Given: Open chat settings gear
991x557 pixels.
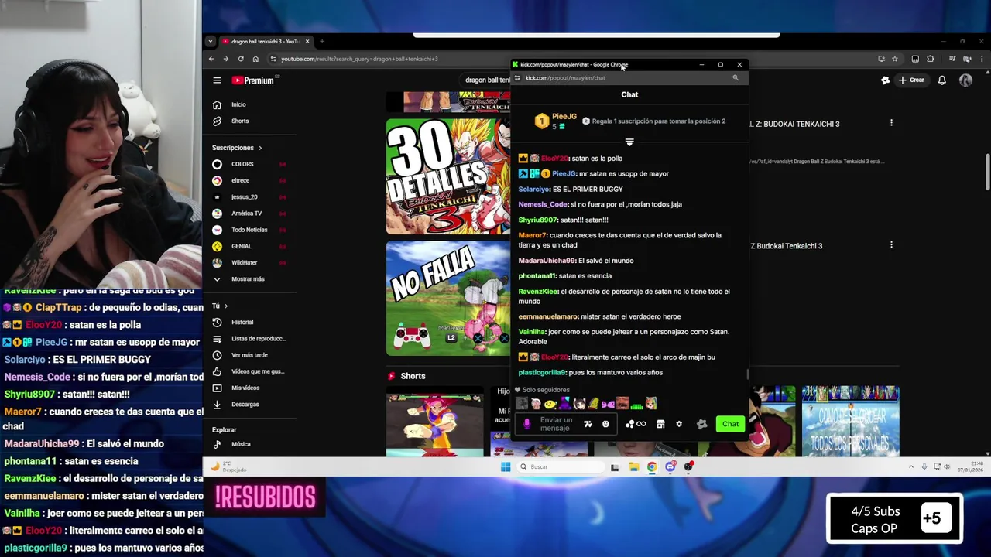Looking at the screenshot, I should pyautogui.click(x=679, y=424).
